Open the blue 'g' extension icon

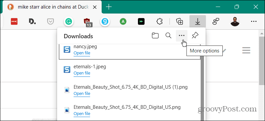[105, 21]
